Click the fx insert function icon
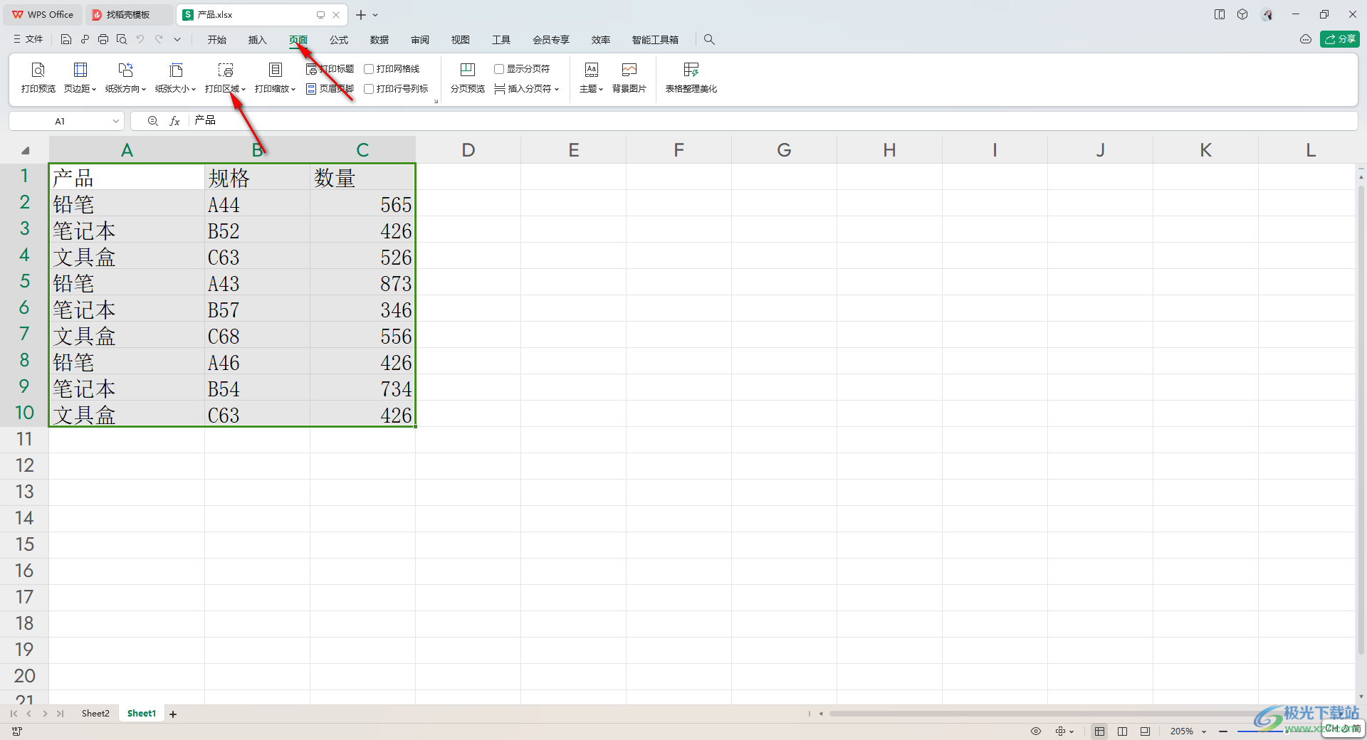Viewport: 1367px width, 740px height. pos(174,122)
